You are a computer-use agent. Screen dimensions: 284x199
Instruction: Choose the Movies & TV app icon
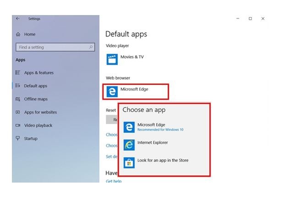(x=112, y=59)
